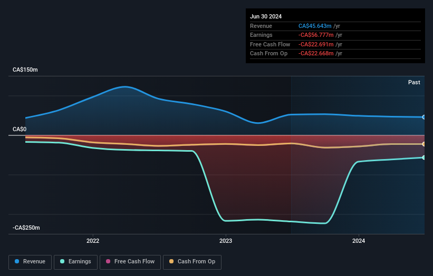Toggle the Cash From Op legend button
Screen dimensions: 433x276
coord(192,262)
